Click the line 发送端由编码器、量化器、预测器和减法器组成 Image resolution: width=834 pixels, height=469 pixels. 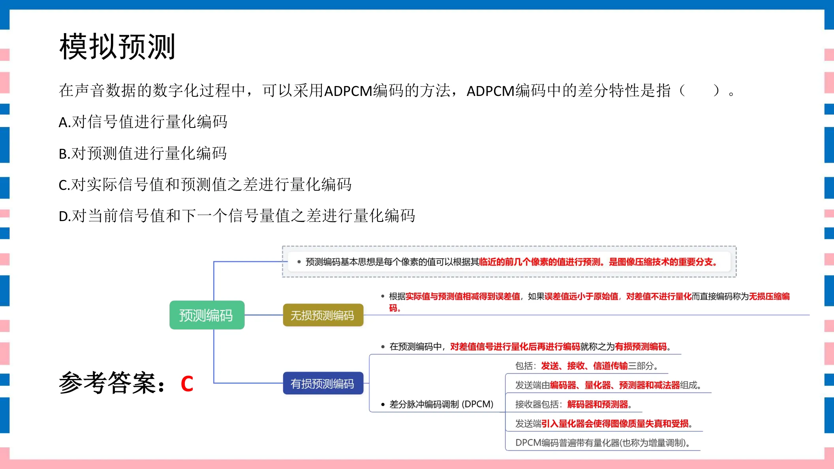608,385
